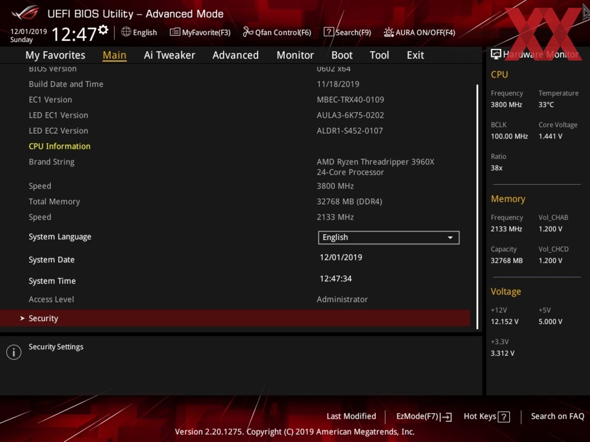Click Last Modified button
The width and height of the screenshot is (590, 442).
[351, 416]
